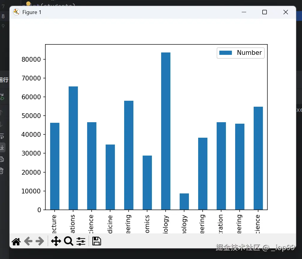Click the 'ations' x-axis label
The height and width of the screenshot is (259, 302).
pyautogui.click(x=73, y=224)
